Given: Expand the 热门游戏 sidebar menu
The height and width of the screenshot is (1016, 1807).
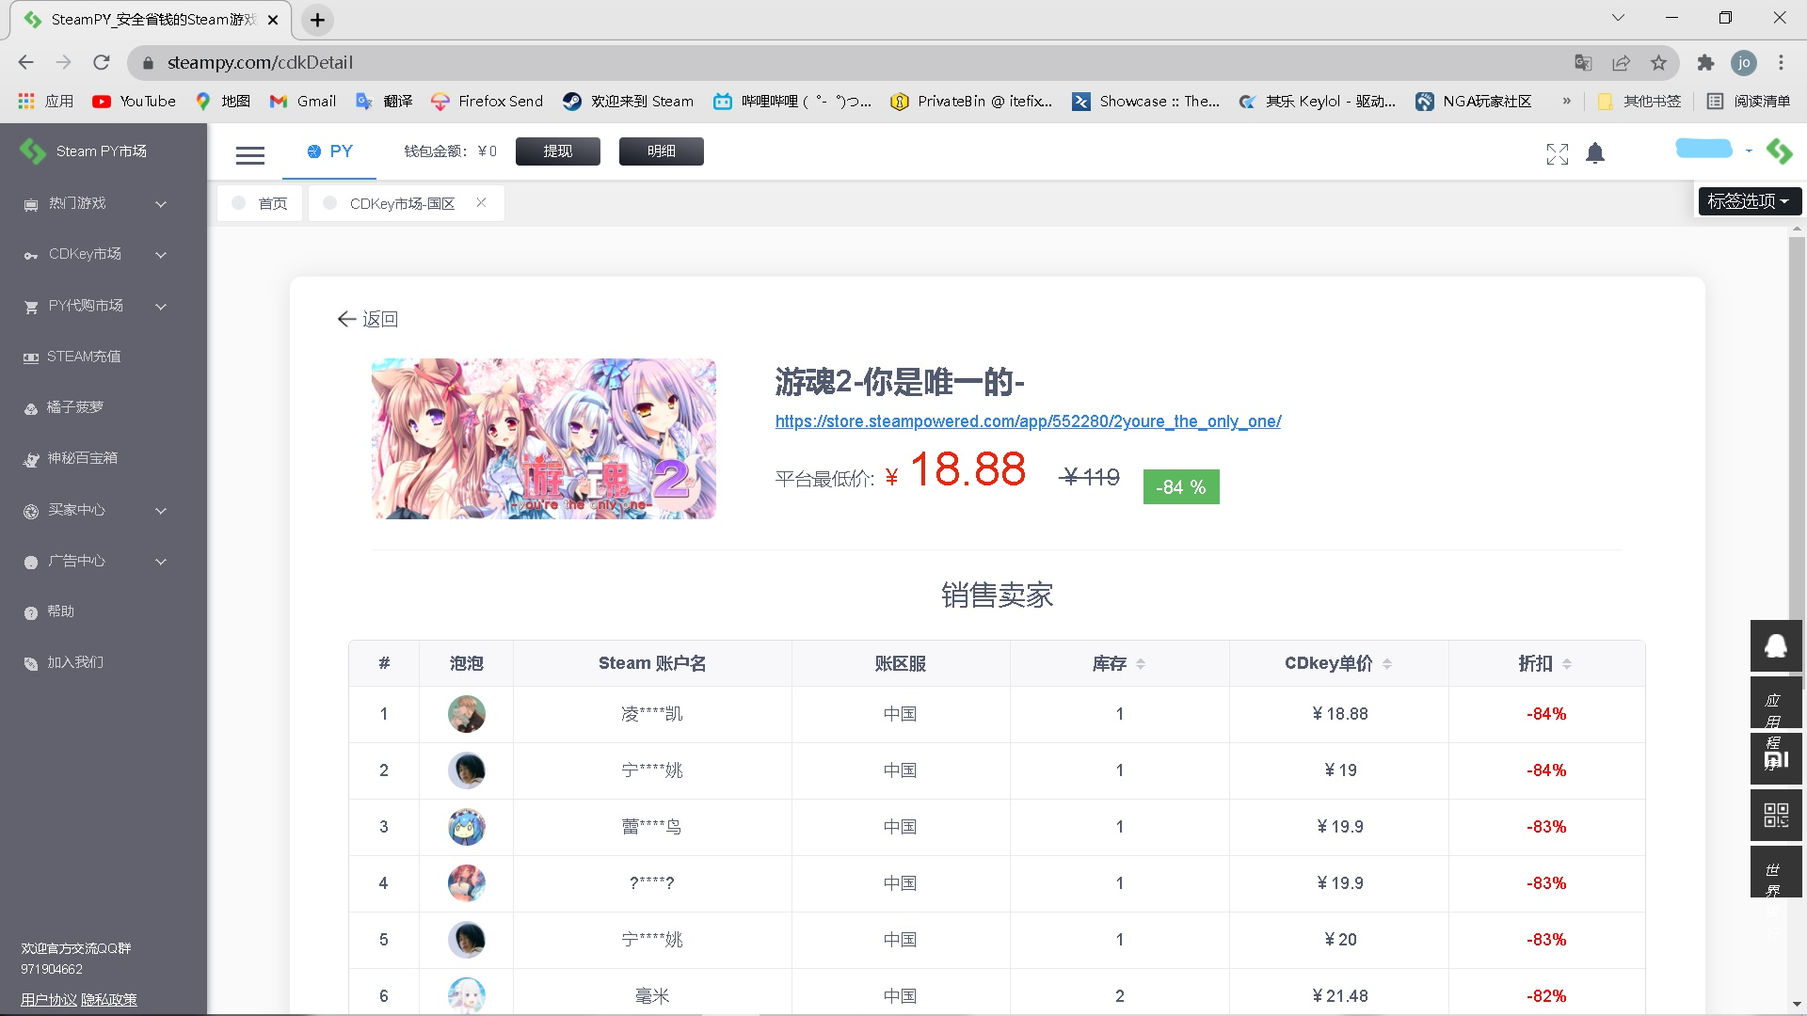Looking at the screenshot, I should point(94,203).
